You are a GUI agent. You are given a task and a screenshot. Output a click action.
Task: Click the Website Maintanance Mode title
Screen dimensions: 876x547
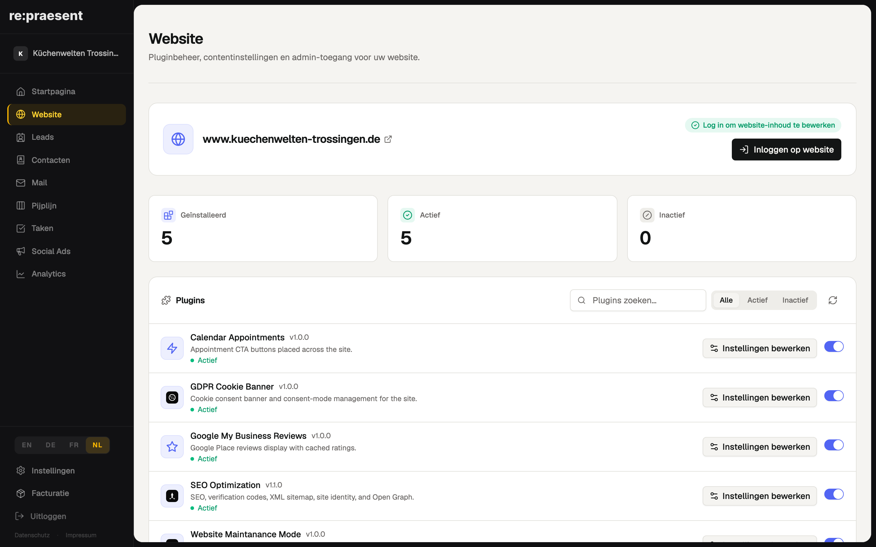(245, 534)
